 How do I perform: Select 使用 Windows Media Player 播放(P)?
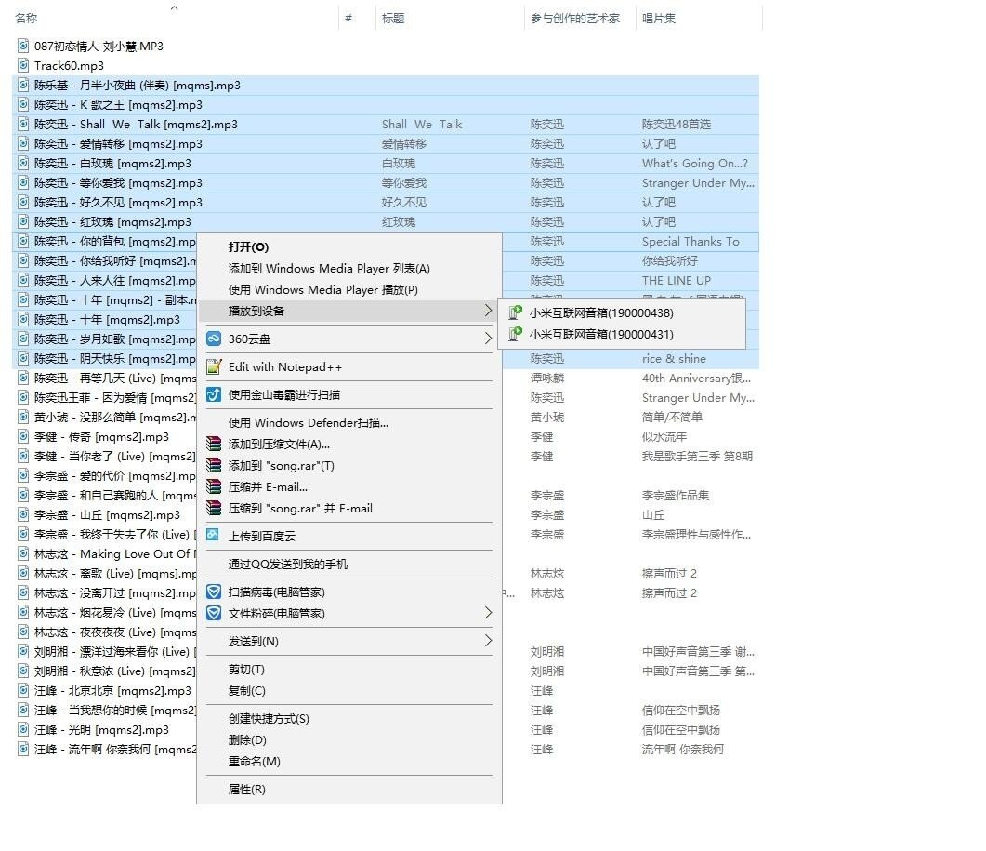tap(322, 289)
